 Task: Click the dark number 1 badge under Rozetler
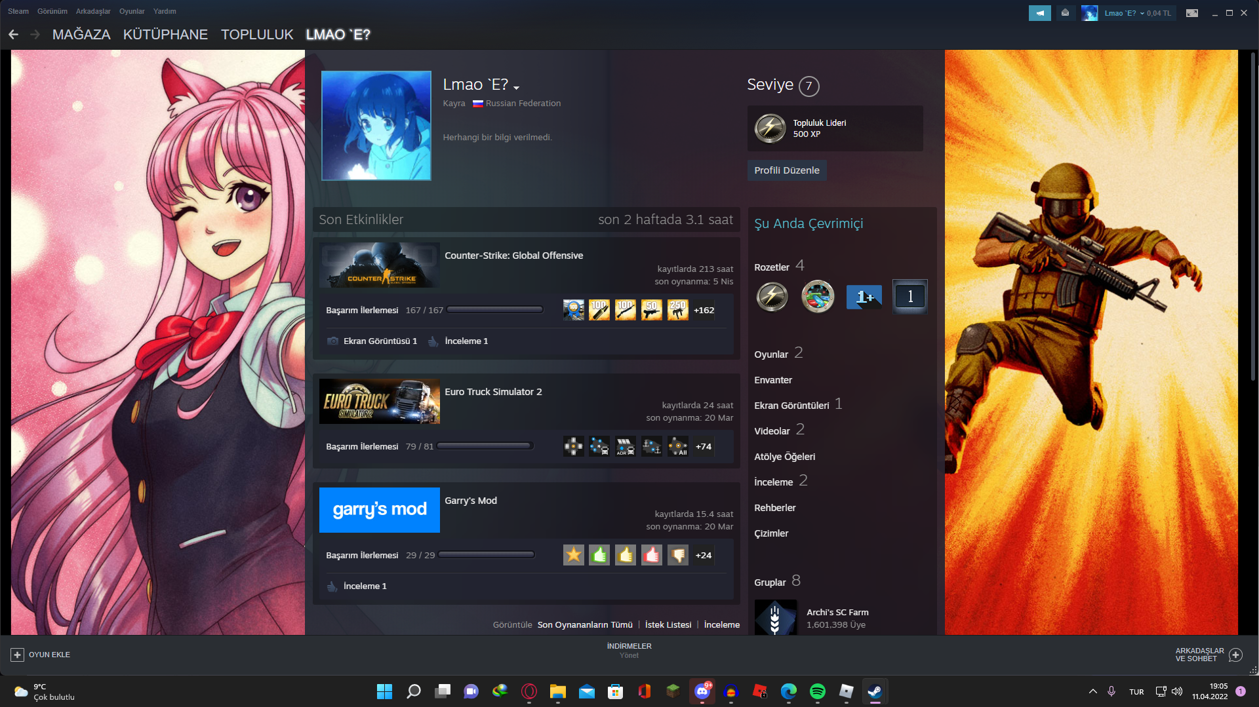(910, 297)
